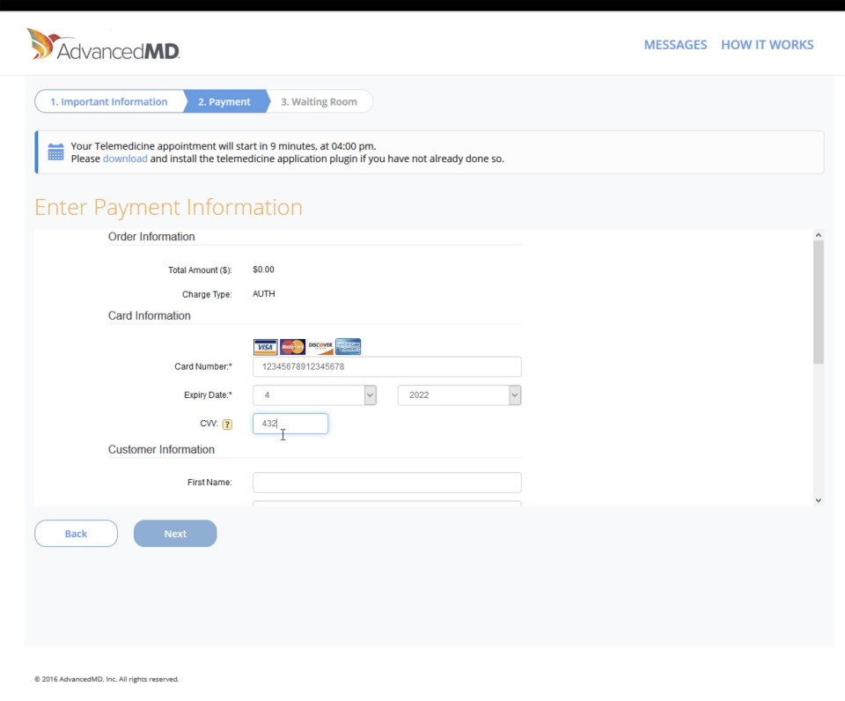845x701 pixels.
Task: Click the American Express icon
Action: [x=347, y=346]
